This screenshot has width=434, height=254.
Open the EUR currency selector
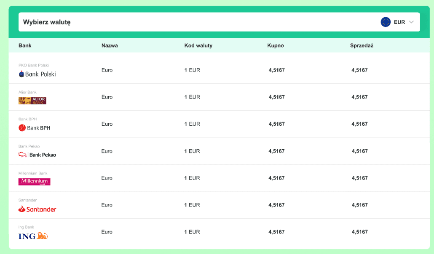pyautogui.click(x=399, y=22)
